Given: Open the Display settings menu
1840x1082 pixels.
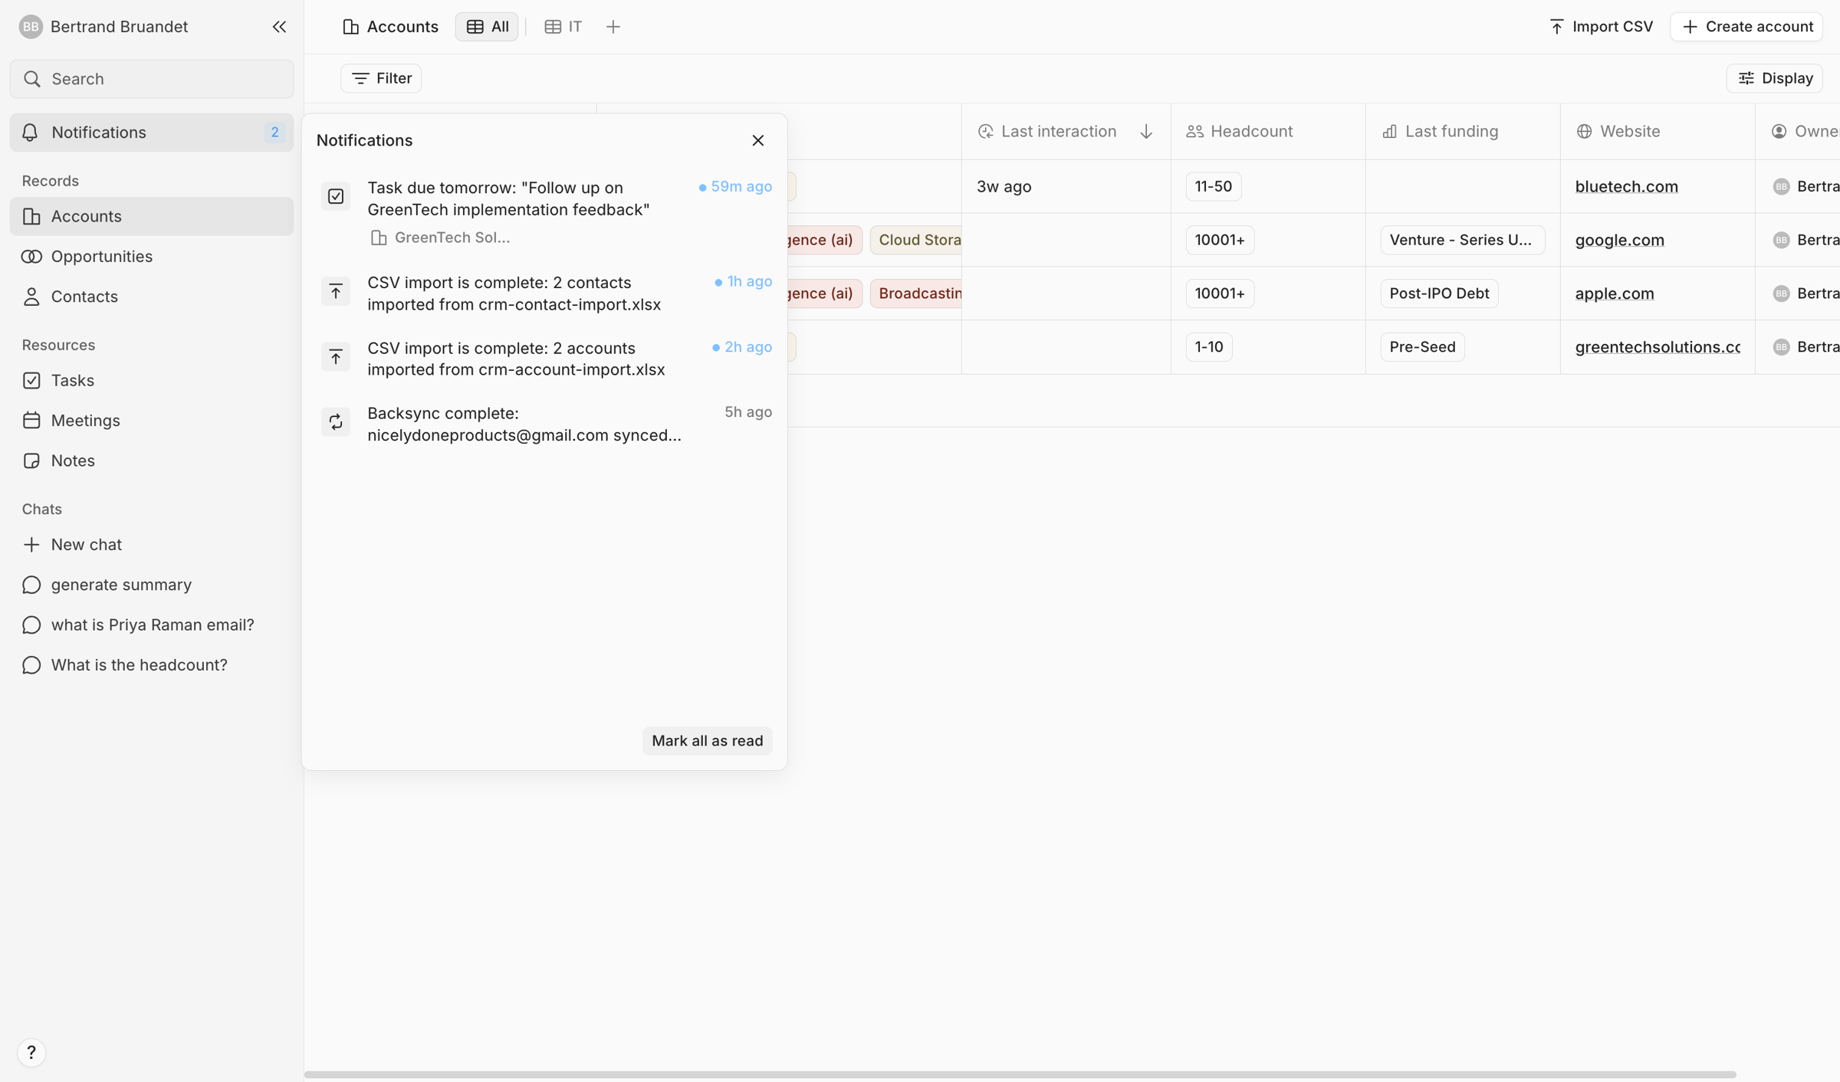Looking at the screenshot, I should (1774, 78).
